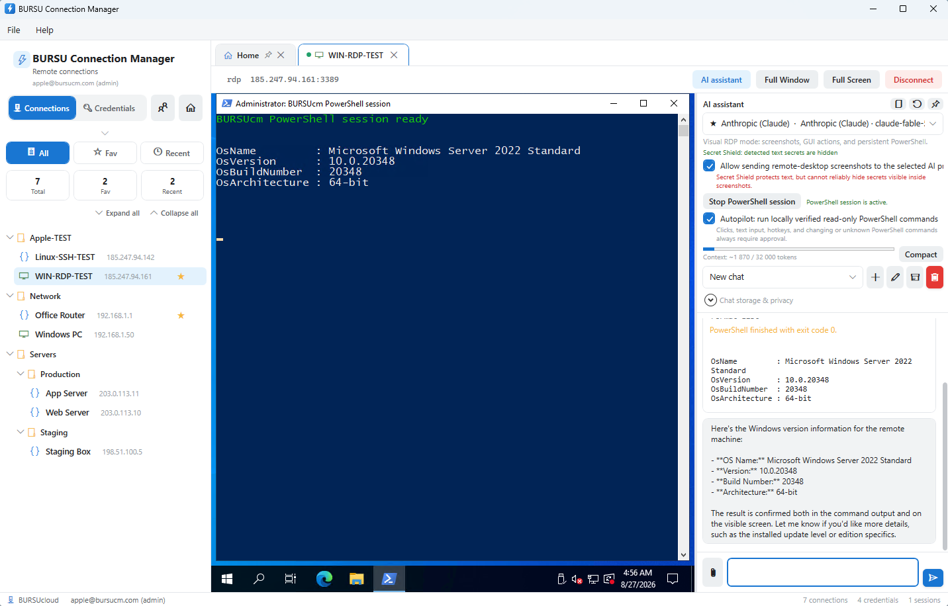Collapse the Staging folder

21,432
